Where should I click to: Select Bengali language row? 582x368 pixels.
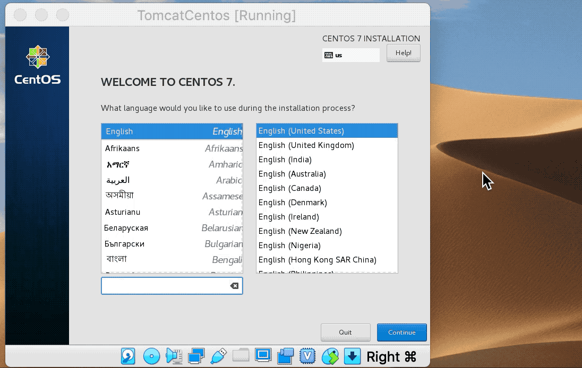pos(172,259)
